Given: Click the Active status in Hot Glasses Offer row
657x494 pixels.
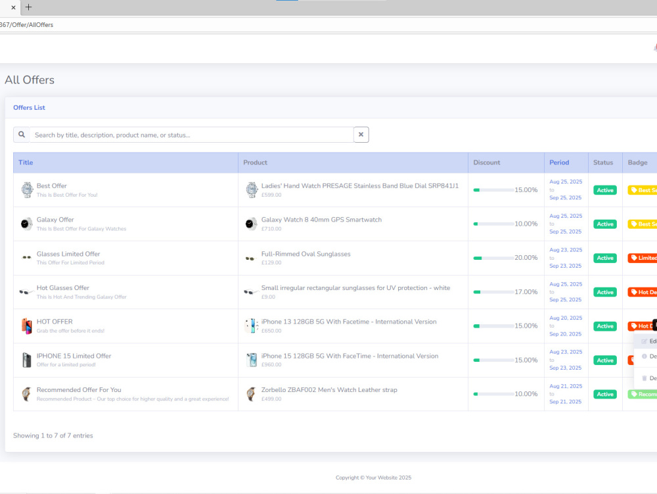Looking at the screenshot, I should (x=605, y=292).
